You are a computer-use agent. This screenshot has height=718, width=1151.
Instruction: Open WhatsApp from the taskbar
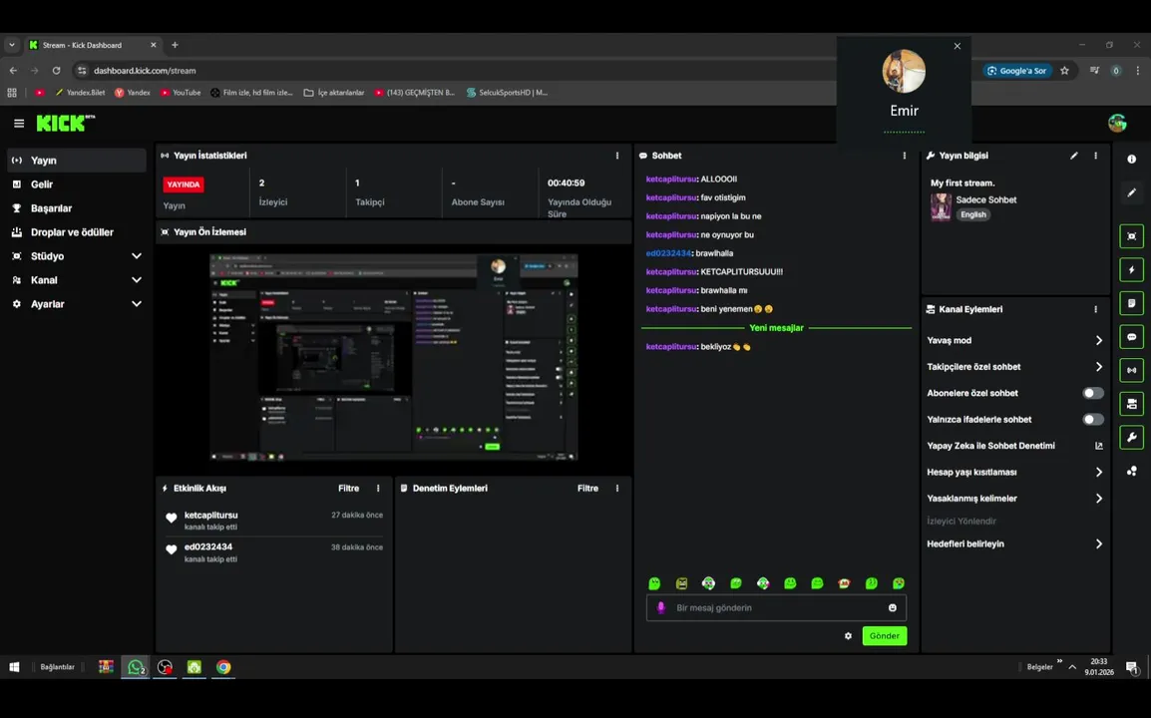(x=135, y=667)
